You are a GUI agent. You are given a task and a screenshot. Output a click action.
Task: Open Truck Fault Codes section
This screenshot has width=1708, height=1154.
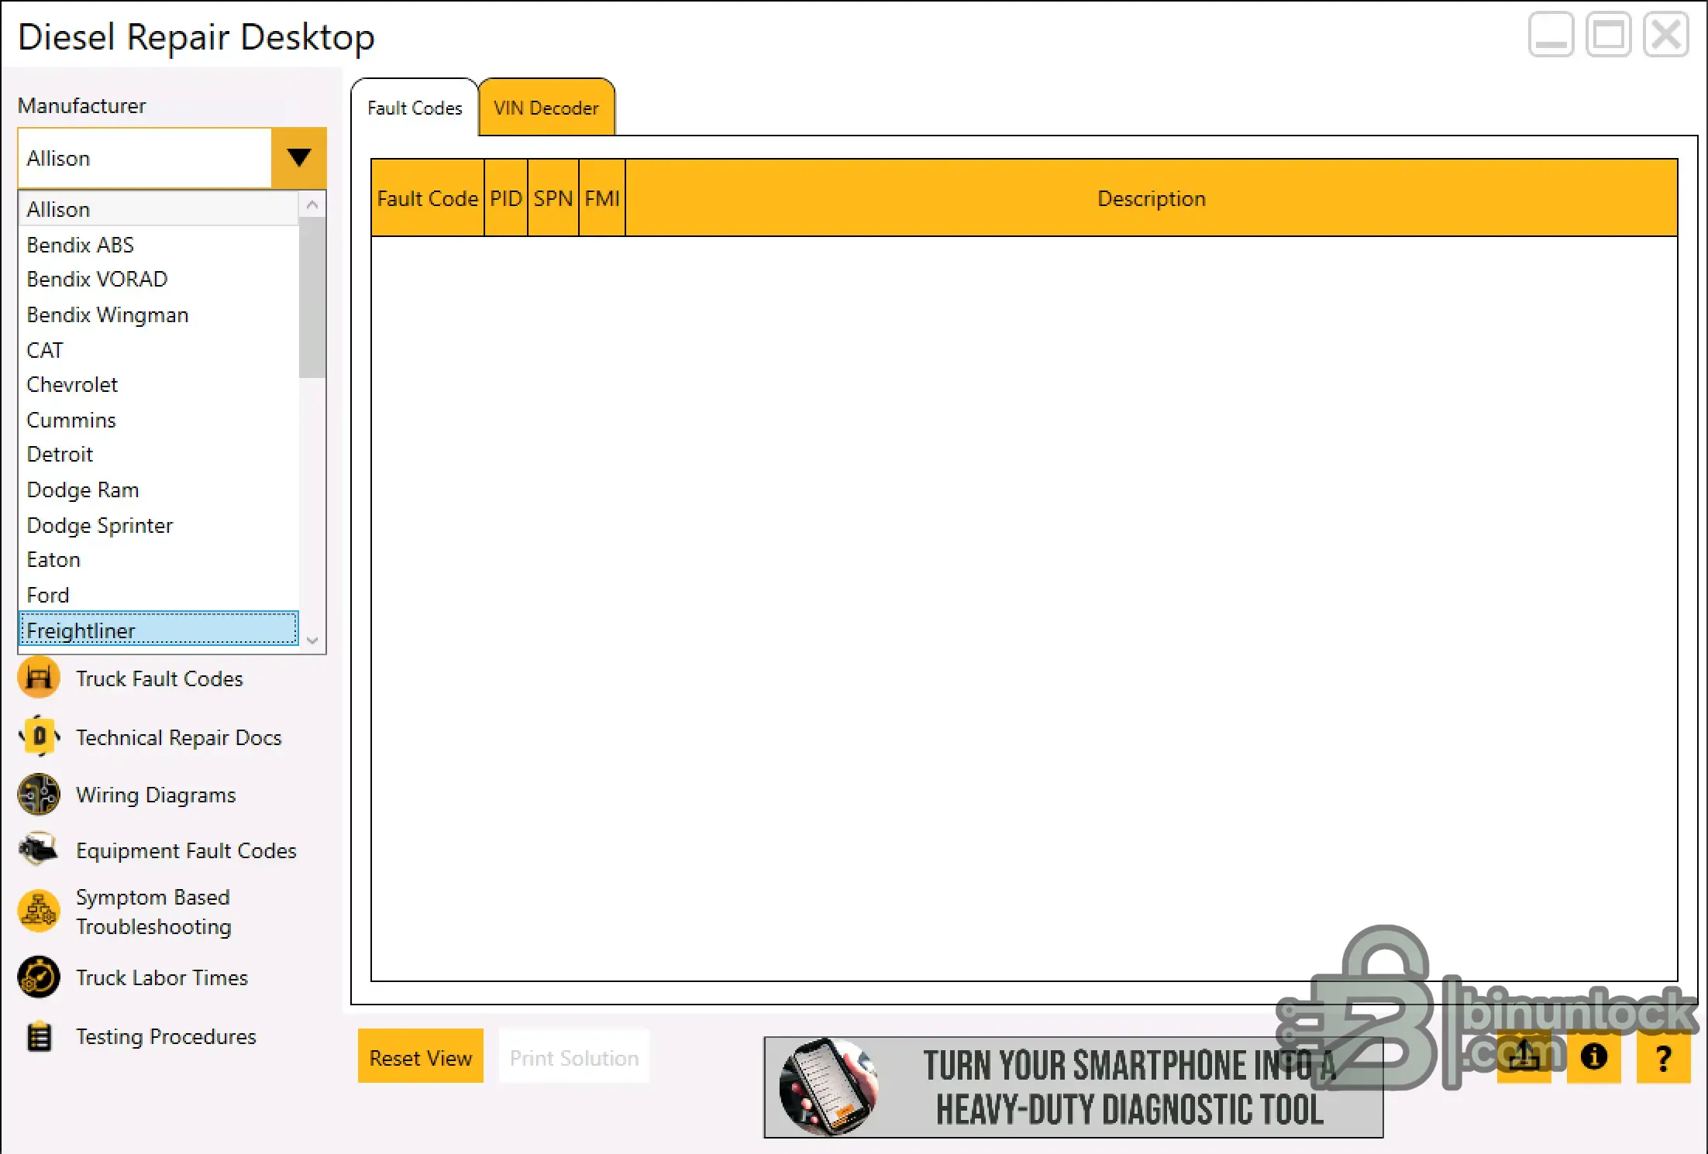coord(160,678)
